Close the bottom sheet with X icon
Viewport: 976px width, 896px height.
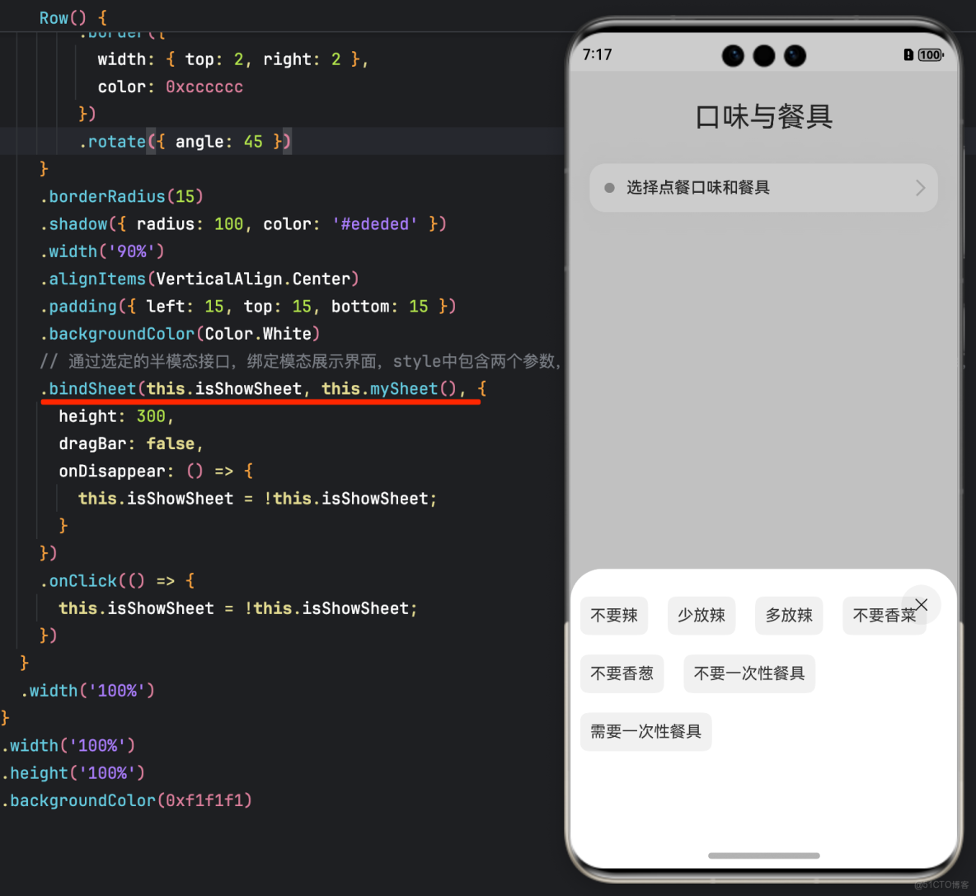pyautogui.click(x=922, y=604)
